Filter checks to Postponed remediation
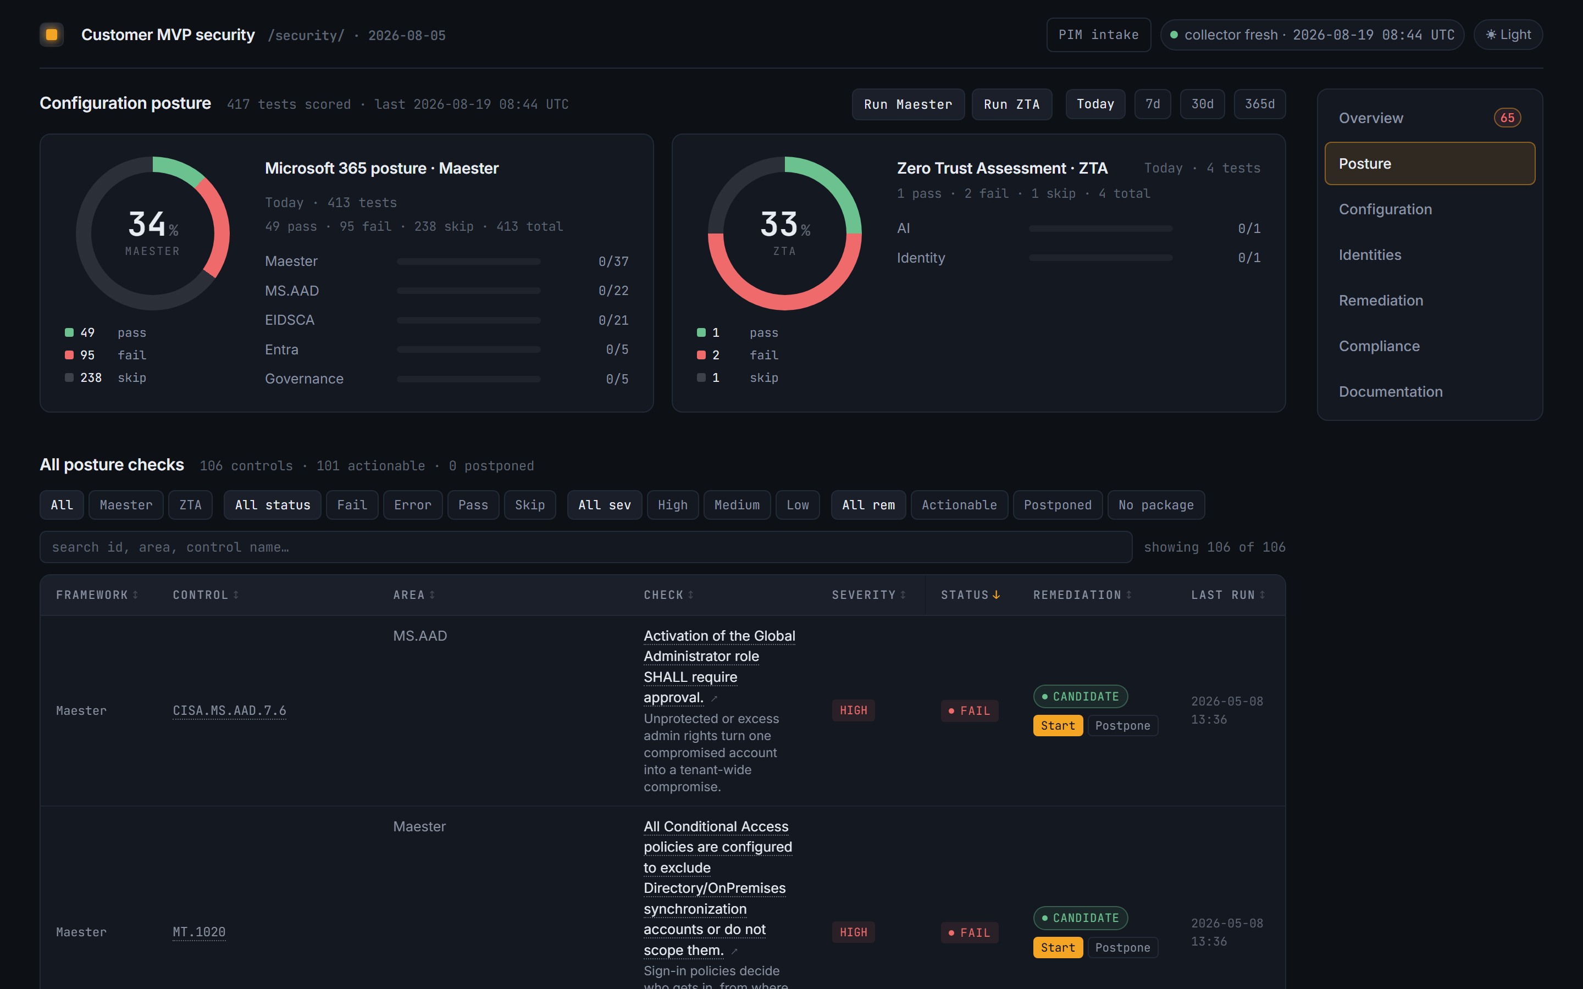 point(1058,505)
